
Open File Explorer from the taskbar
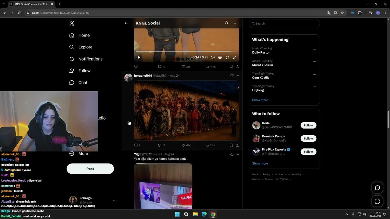click(x=195, y=214)
